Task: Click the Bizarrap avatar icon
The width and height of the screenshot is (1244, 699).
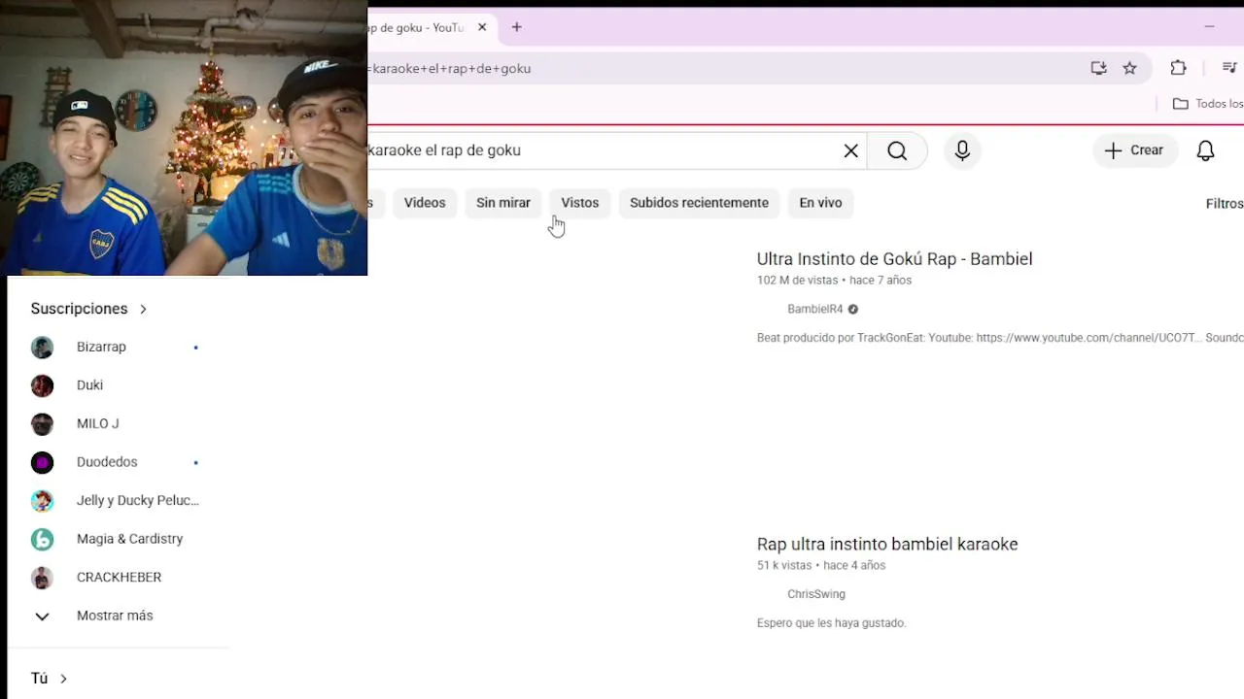Action: (42, 347)
